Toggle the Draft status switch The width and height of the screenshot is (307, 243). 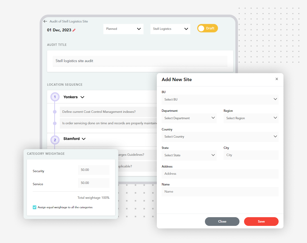point(207,28)
